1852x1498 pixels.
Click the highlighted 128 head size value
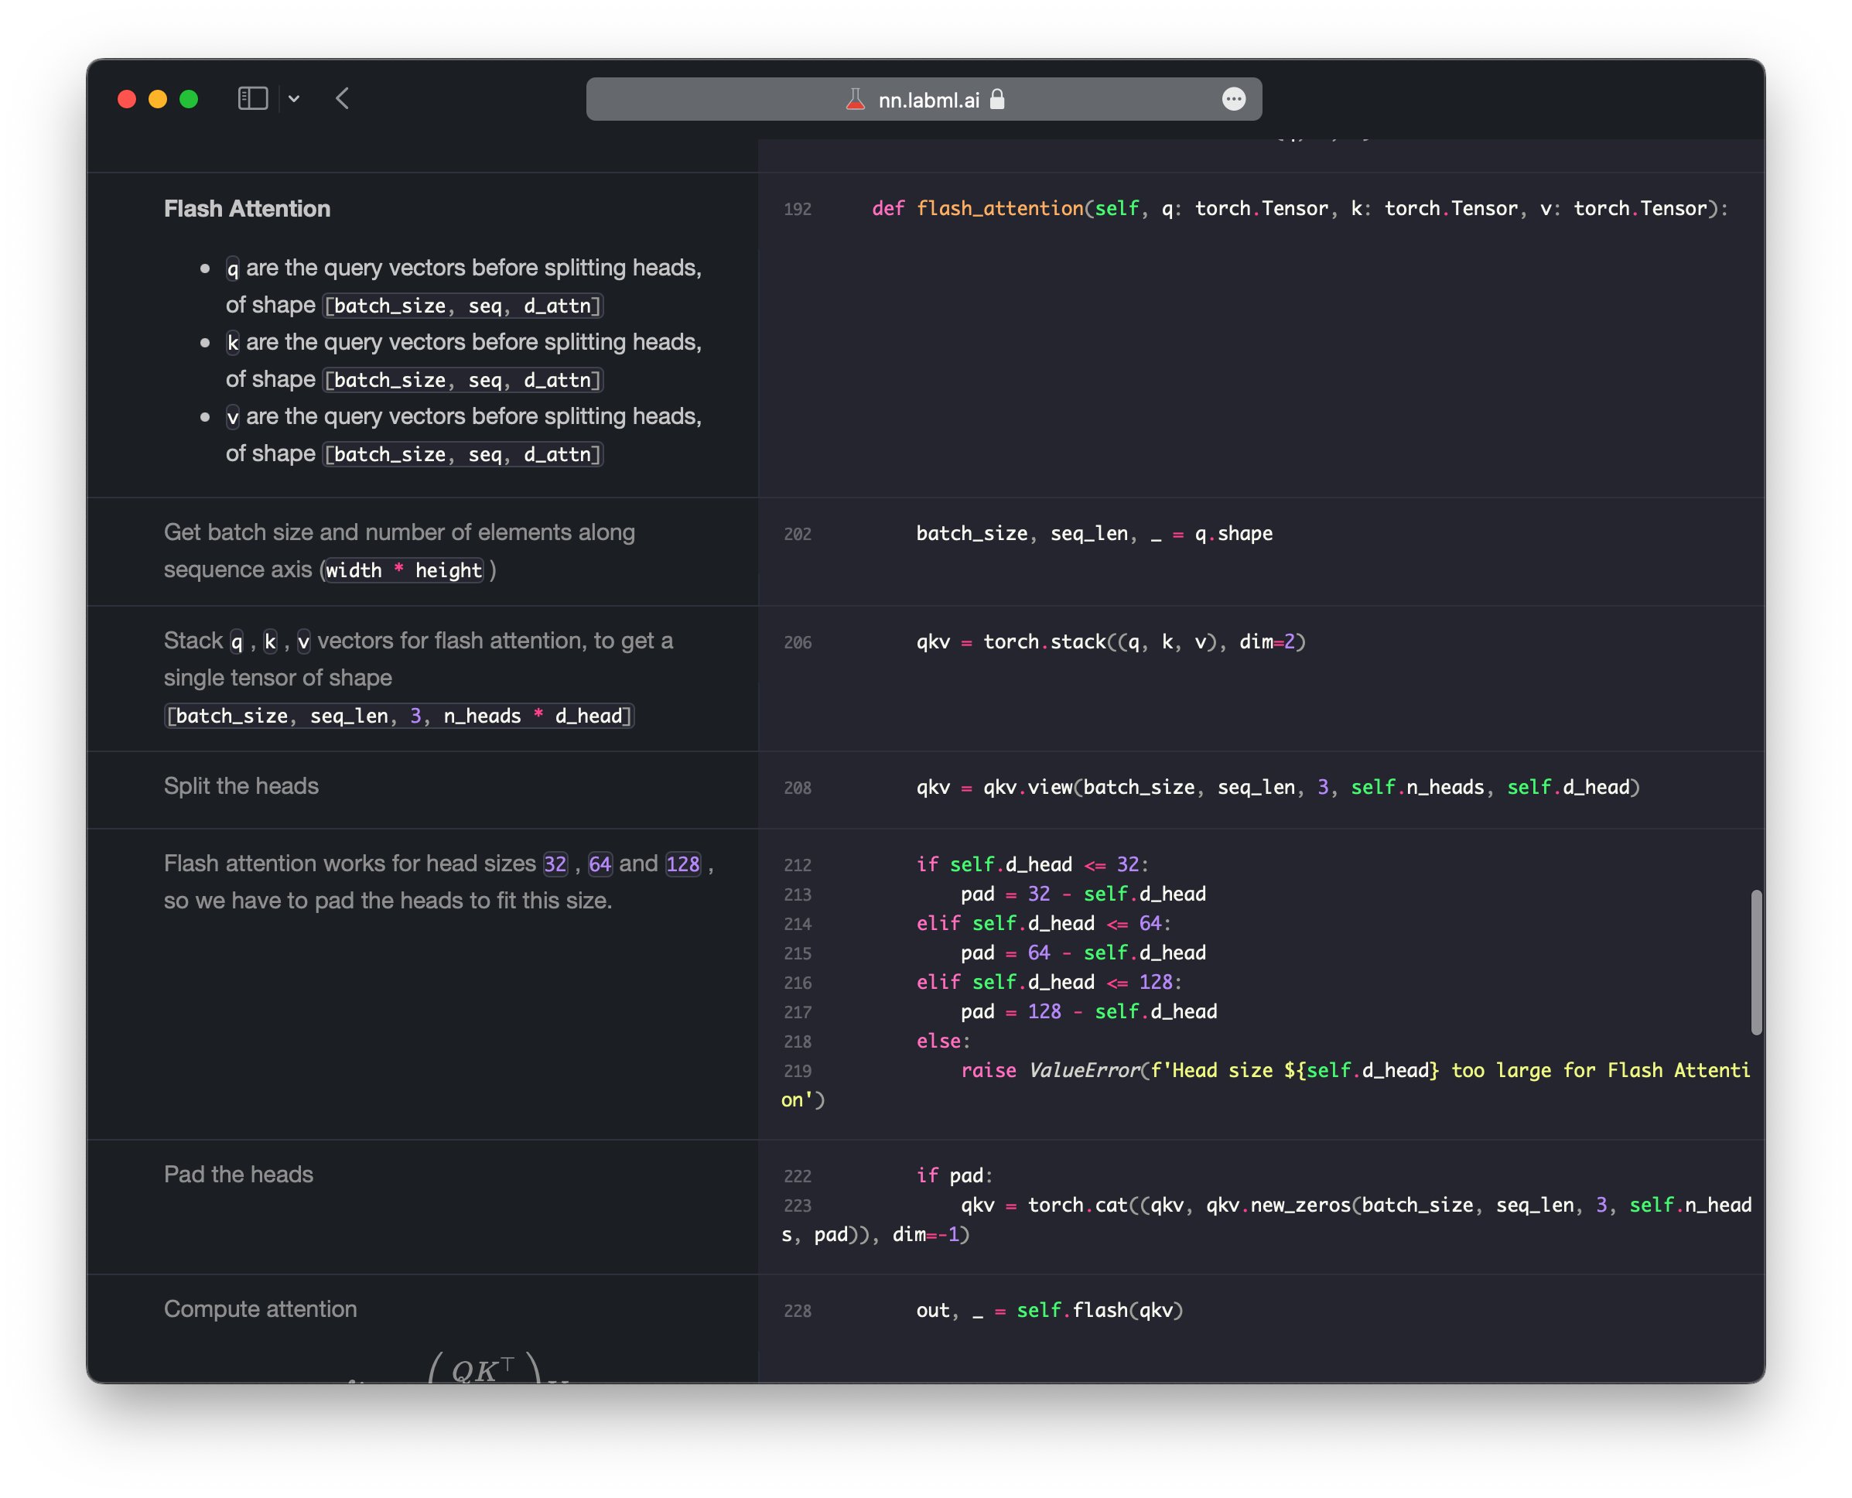682,864
